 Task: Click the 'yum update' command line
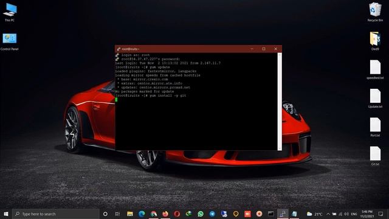pyautogui.click(x=142, y=67)
